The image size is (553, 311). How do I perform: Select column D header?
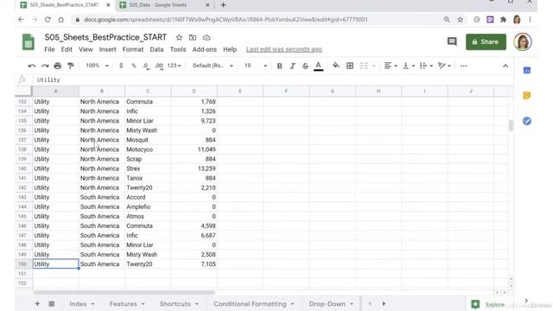pos(194,92)
